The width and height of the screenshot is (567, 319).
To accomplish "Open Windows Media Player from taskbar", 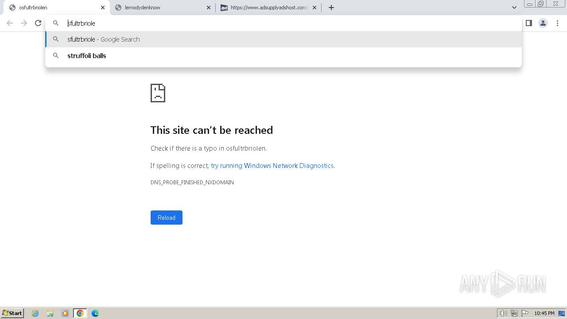I will click(65, 313).
